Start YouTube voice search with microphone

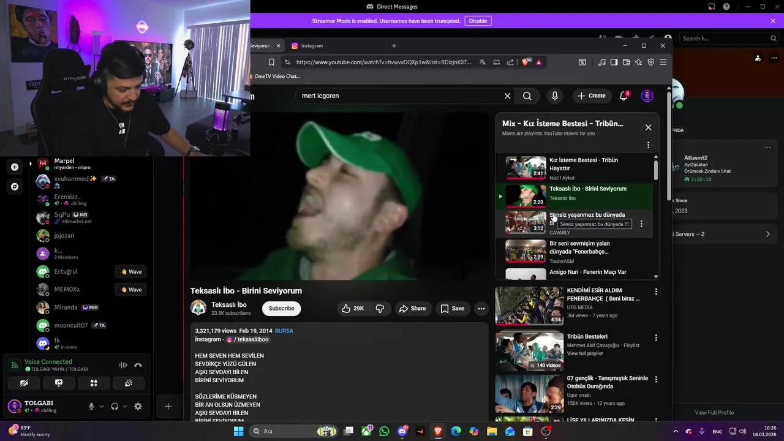[555, 96]
